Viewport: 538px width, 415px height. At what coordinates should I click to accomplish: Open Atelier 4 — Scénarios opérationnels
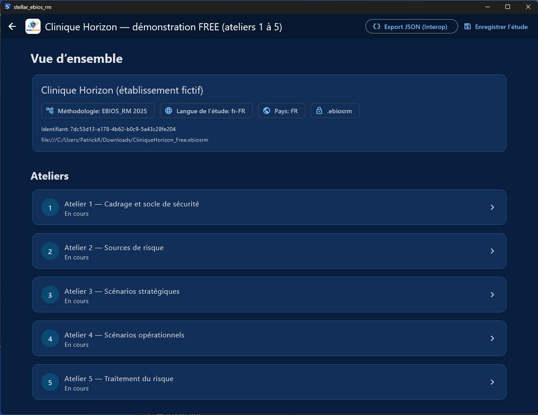pyautogui.click(x=269, y=338)
